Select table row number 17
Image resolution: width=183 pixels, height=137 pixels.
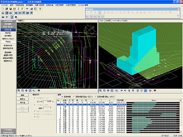[x=91, y=132]
